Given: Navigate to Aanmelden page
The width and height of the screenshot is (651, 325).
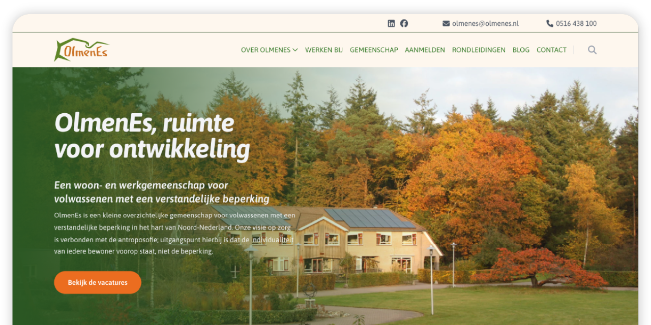Looking at the screenshot, I should pyautogui.click(x=425, y=50).
